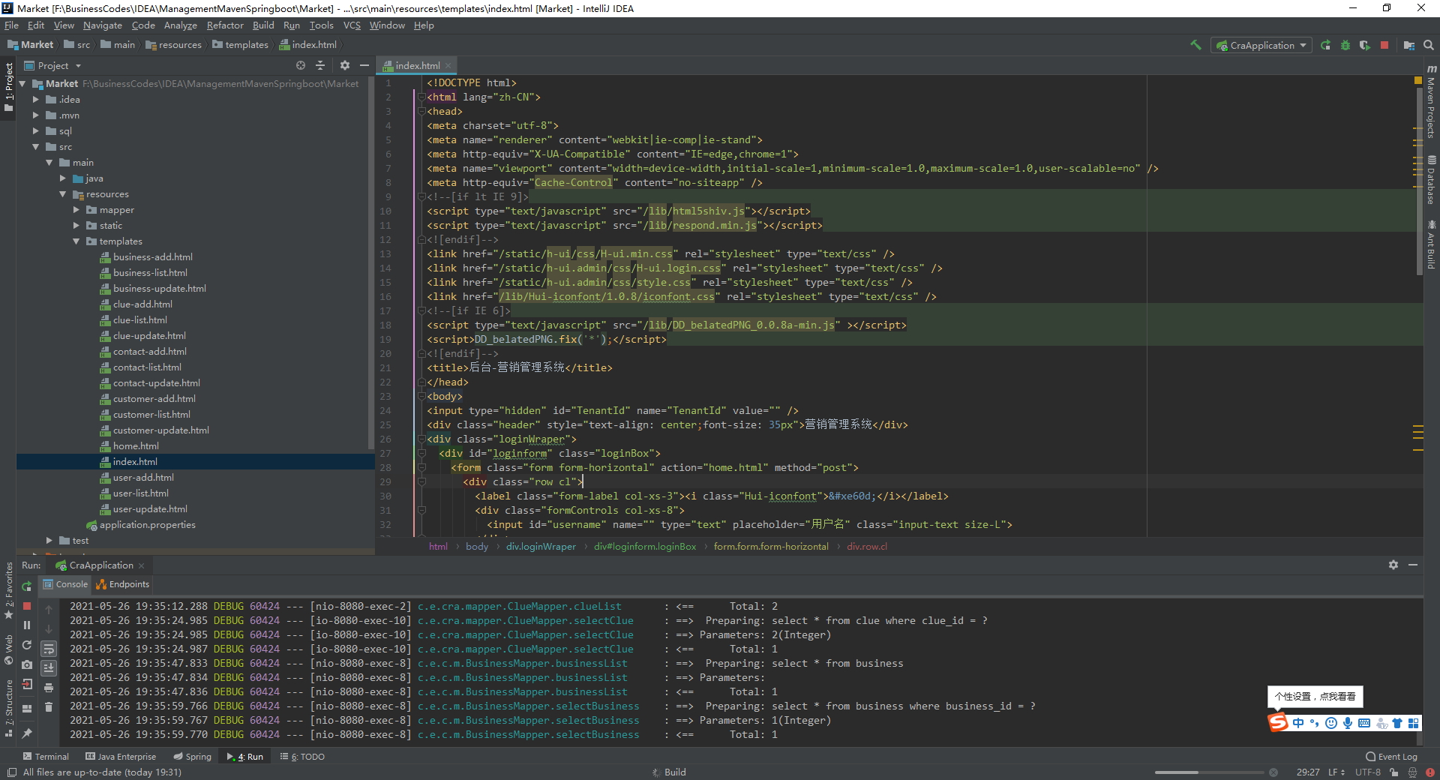The image size is (1440, 780).
Task: Open the Project view selector dropdown
Action: pyautogui.click(x=52, y=65)
